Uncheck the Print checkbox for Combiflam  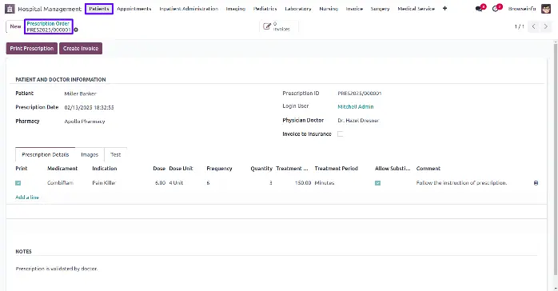click(18, 183)
